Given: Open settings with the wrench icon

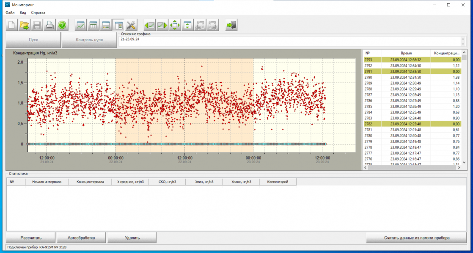Looking at the screenshot, I should (x=131, y=25).
